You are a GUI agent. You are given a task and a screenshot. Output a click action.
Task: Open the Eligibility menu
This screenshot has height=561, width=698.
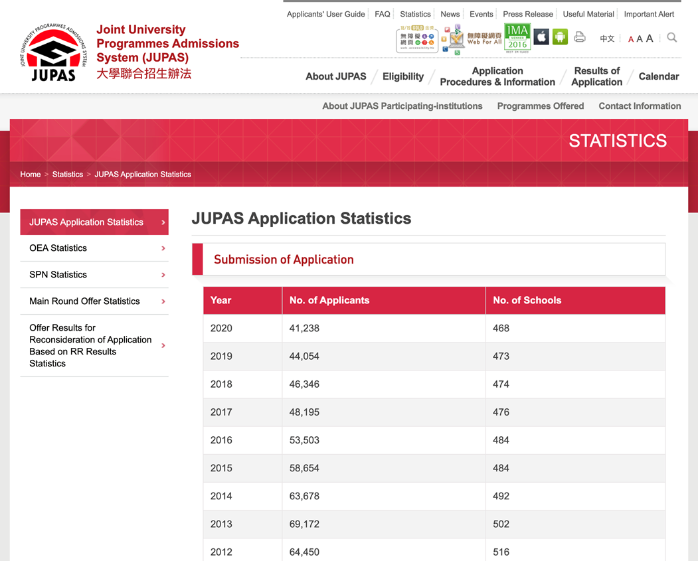(x=403, y=76)
